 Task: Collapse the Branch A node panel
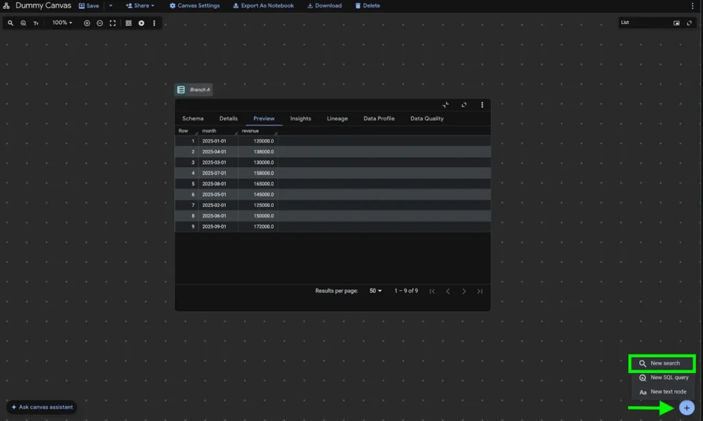tap(446, 105)
